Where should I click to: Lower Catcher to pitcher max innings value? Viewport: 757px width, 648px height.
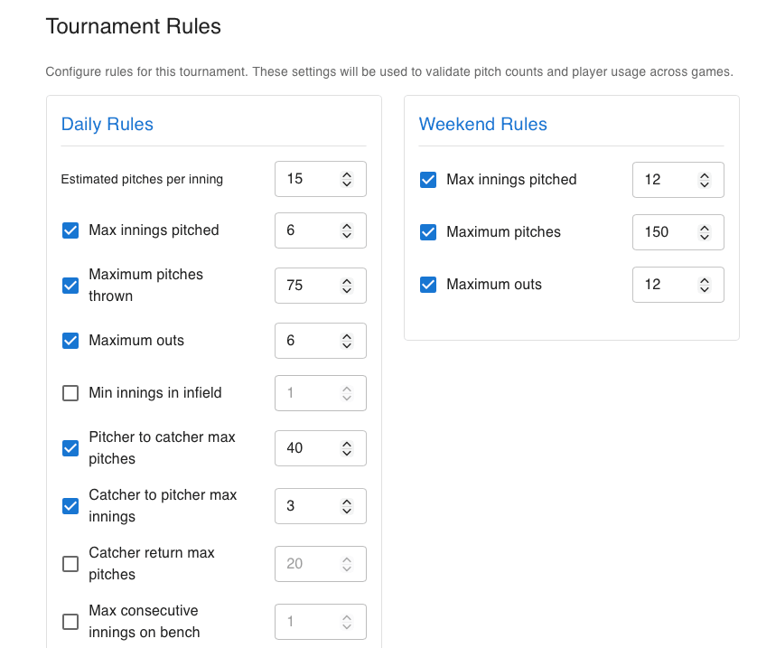(348, 511)
